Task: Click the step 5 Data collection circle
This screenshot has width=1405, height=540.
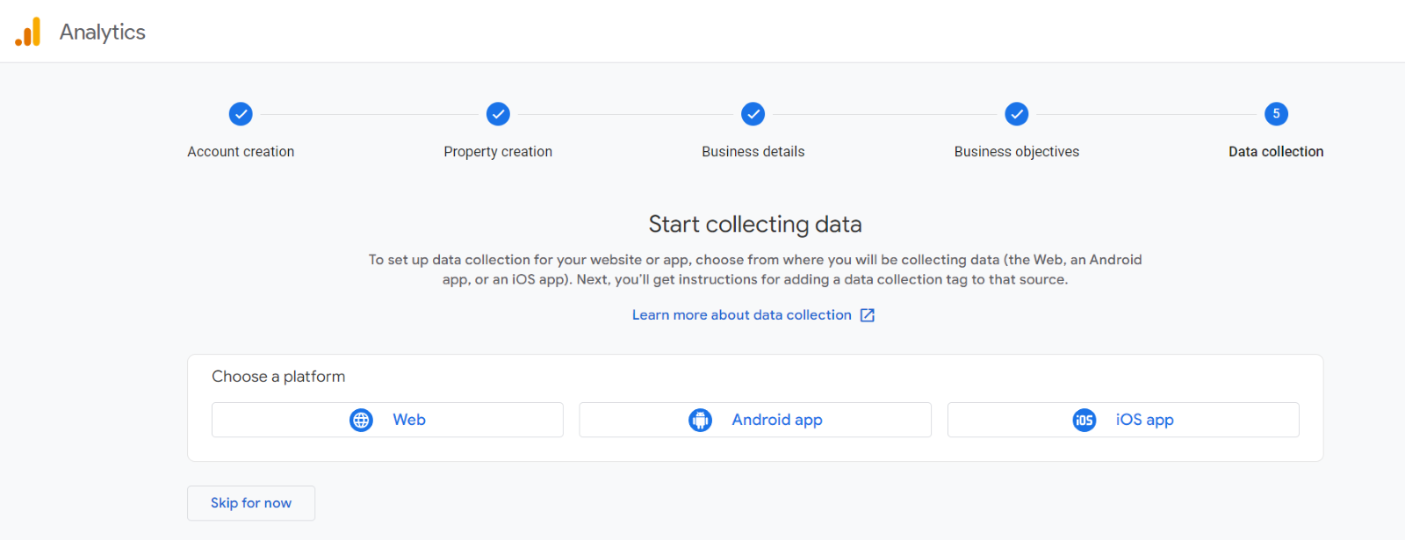Action: click(1276, 114)
